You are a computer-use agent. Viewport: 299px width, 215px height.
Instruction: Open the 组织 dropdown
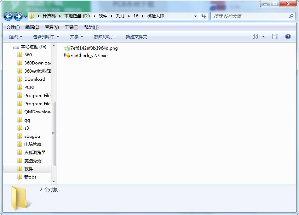tap(16, 37)
